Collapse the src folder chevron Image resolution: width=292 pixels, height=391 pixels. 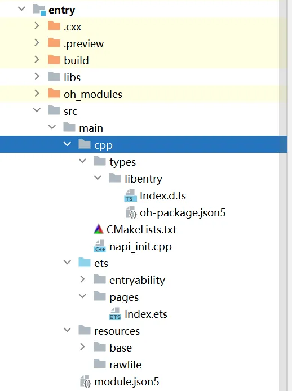coord(37,110)
